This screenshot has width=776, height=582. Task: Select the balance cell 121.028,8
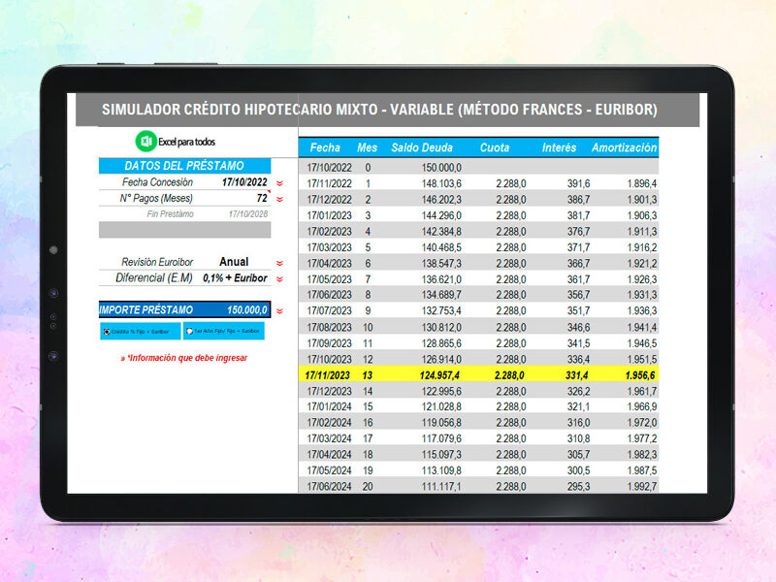tap(441, 406)
